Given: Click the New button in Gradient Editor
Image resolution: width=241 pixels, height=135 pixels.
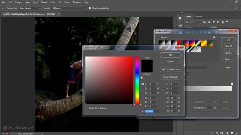Looking at the screenshot, I should click(x=228, y=67).
